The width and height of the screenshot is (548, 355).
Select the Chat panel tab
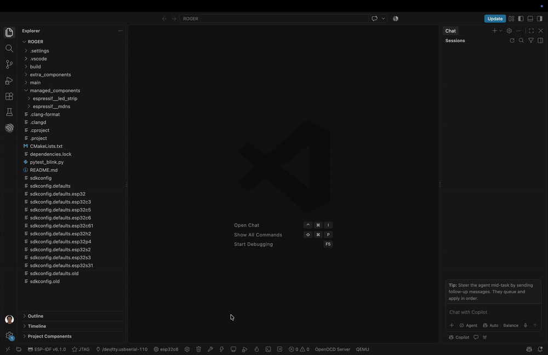(x=450, y=31)
